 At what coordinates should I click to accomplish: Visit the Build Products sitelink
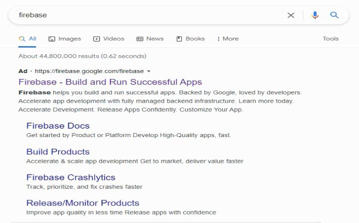58,151
